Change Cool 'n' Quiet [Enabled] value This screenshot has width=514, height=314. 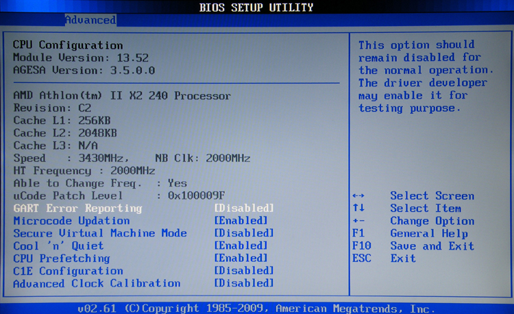coord(241,245)
